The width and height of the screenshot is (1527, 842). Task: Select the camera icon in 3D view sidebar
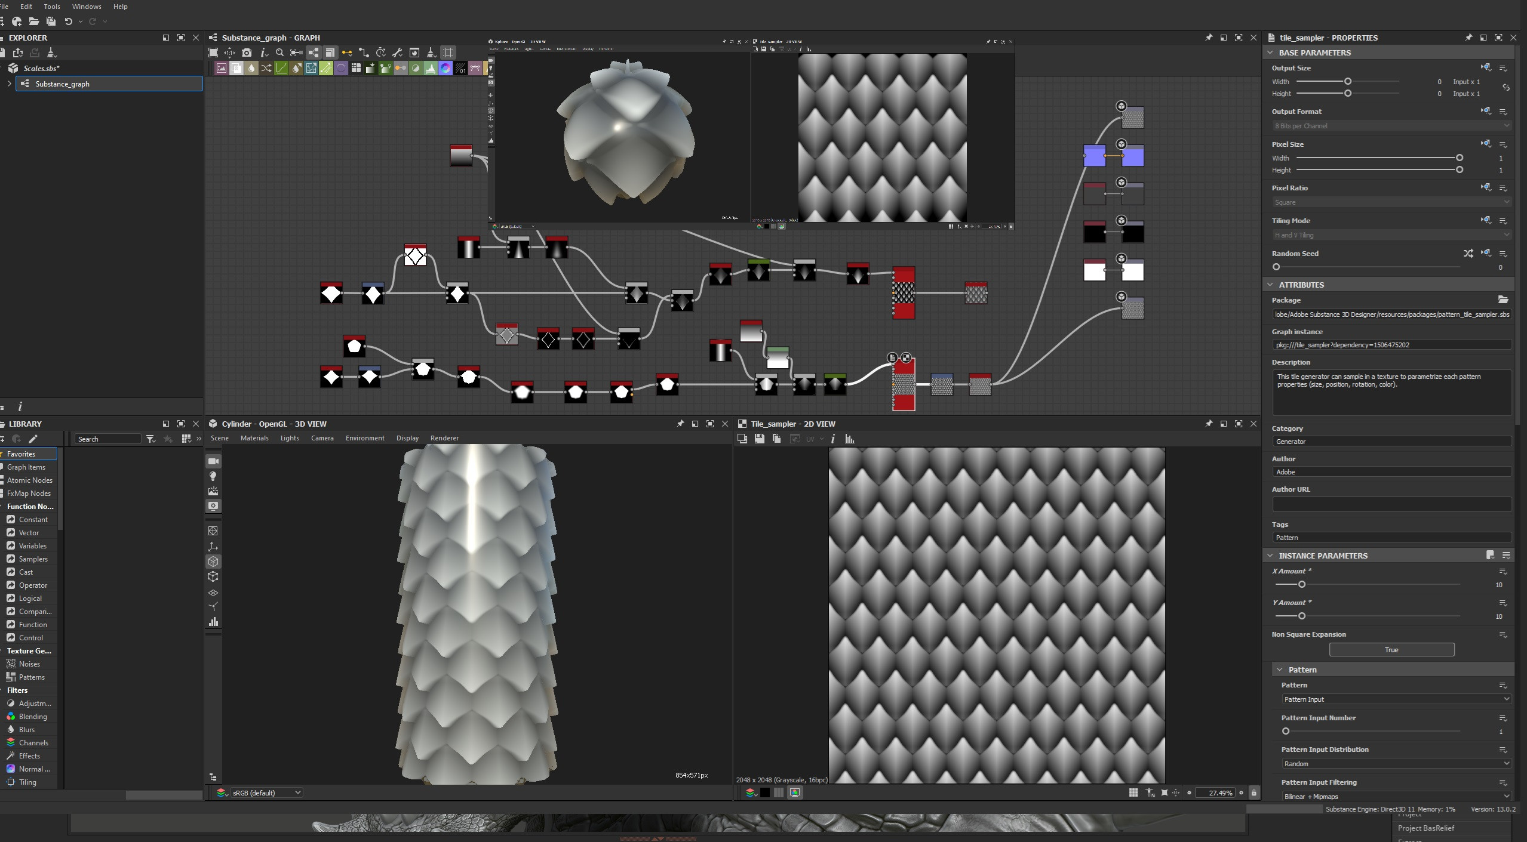click(213, 461)
